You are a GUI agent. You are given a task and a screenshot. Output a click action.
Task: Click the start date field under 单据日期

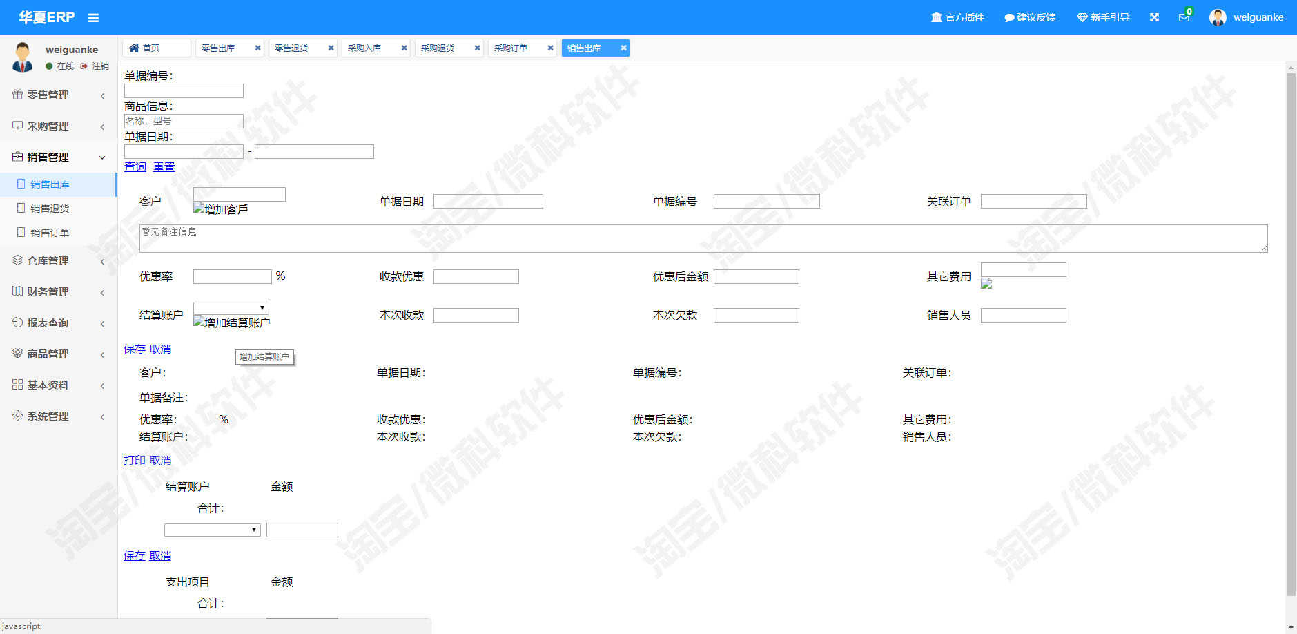tap(184, 151)
